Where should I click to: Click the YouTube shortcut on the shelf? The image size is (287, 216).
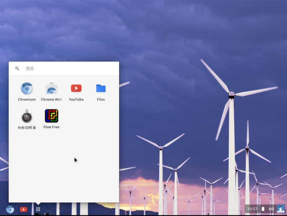pyautogui.click(x=24, y=209)
